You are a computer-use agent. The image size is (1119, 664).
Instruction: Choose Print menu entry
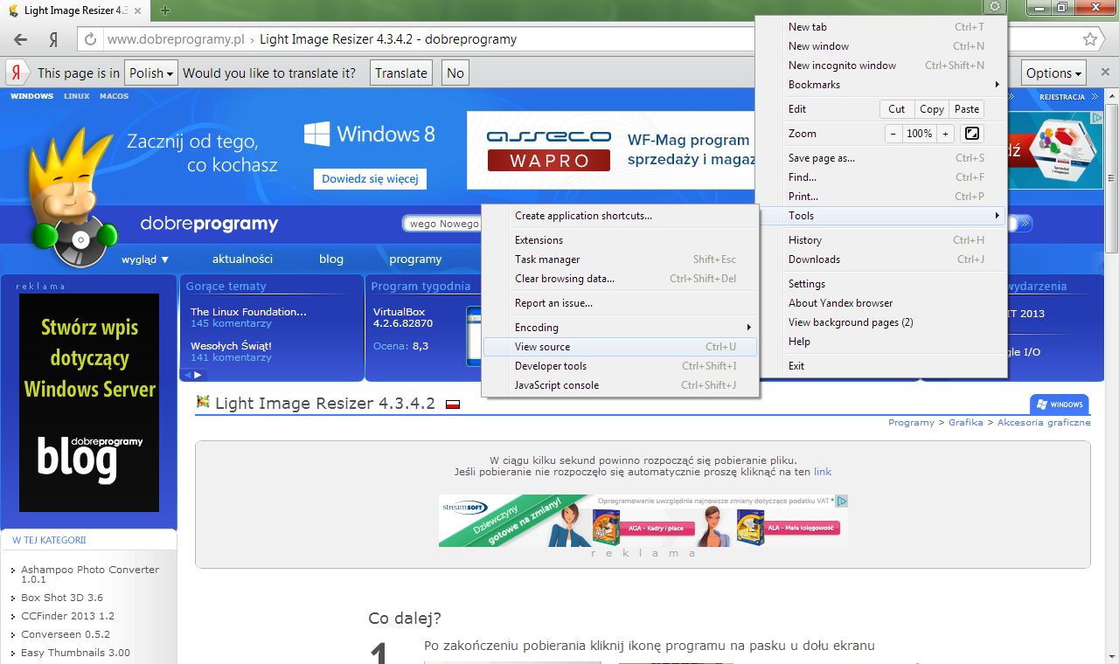[x=881, y=197]
